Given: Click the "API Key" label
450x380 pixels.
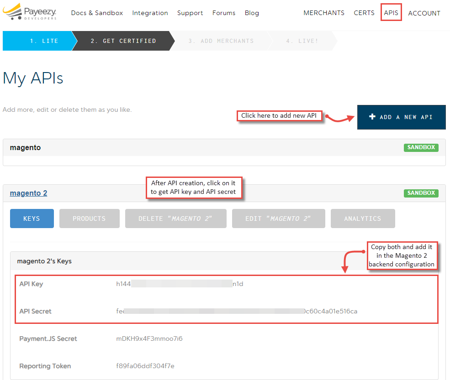Looking at the screenshot, I should [31, 284].
